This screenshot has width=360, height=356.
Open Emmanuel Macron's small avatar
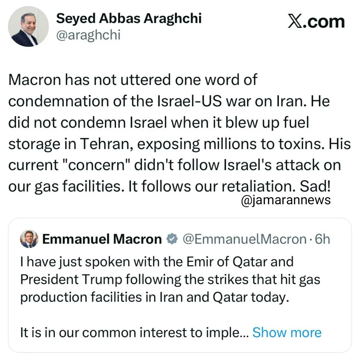pyautogui.click(x=29, y=239)
